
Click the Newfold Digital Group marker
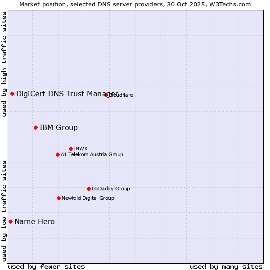(58, 198)
